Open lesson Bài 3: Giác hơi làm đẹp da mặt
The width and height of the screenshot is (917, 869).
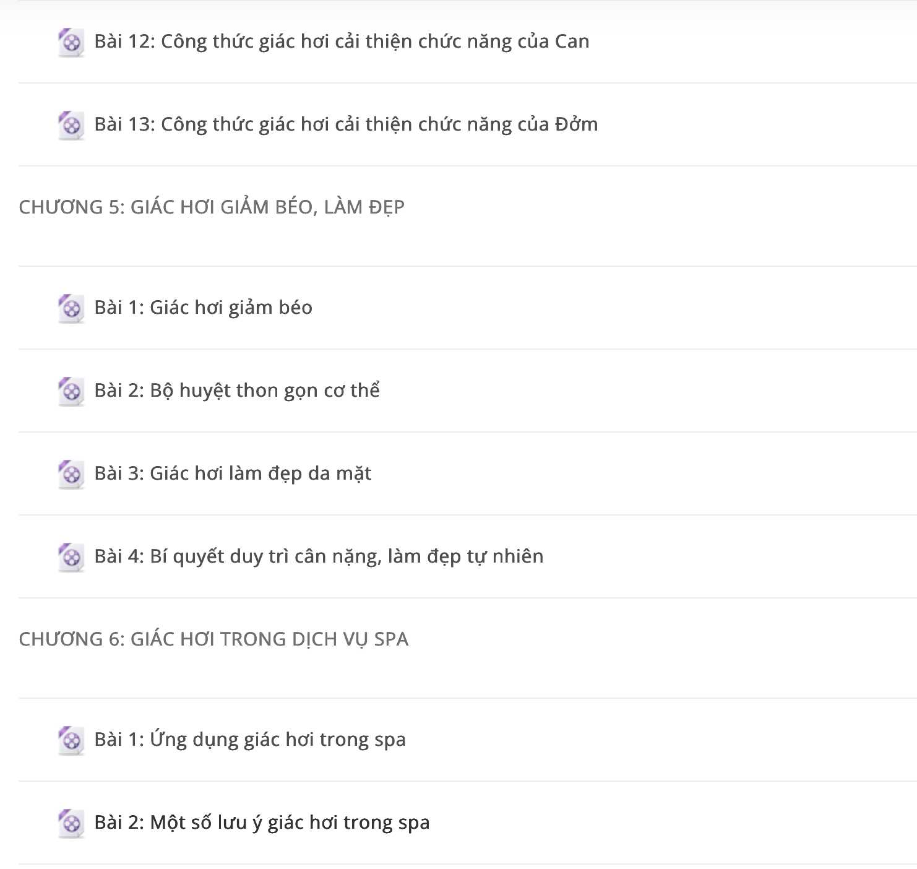click(x=233, y=473)
